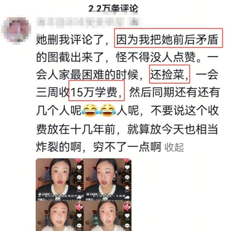Tap the share arrow in upper-right video screenshot

point(127,198)
